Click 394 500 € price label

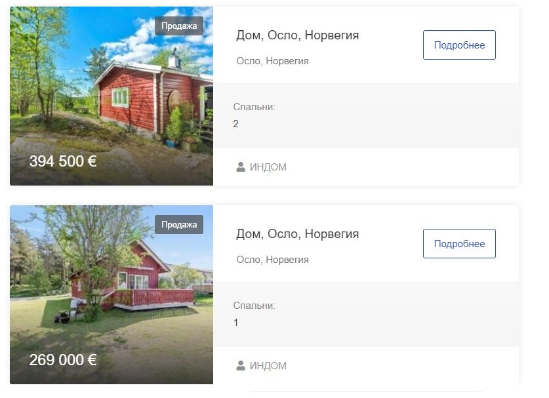63,161
